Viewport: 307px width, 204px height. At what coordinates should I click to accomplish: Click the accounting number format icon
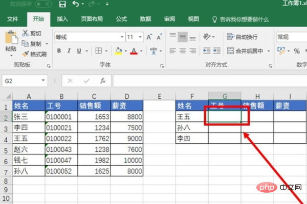coord(281,51)
